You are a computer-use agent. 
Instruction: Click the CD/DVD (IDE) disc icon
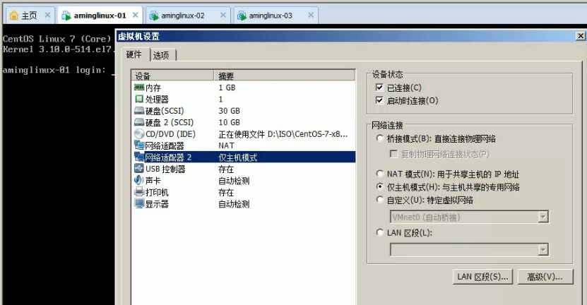click(x=139, y=134)
